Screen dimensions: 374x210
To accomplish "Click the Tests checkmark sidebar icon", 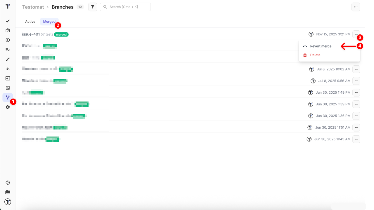I will pos(8,21).
